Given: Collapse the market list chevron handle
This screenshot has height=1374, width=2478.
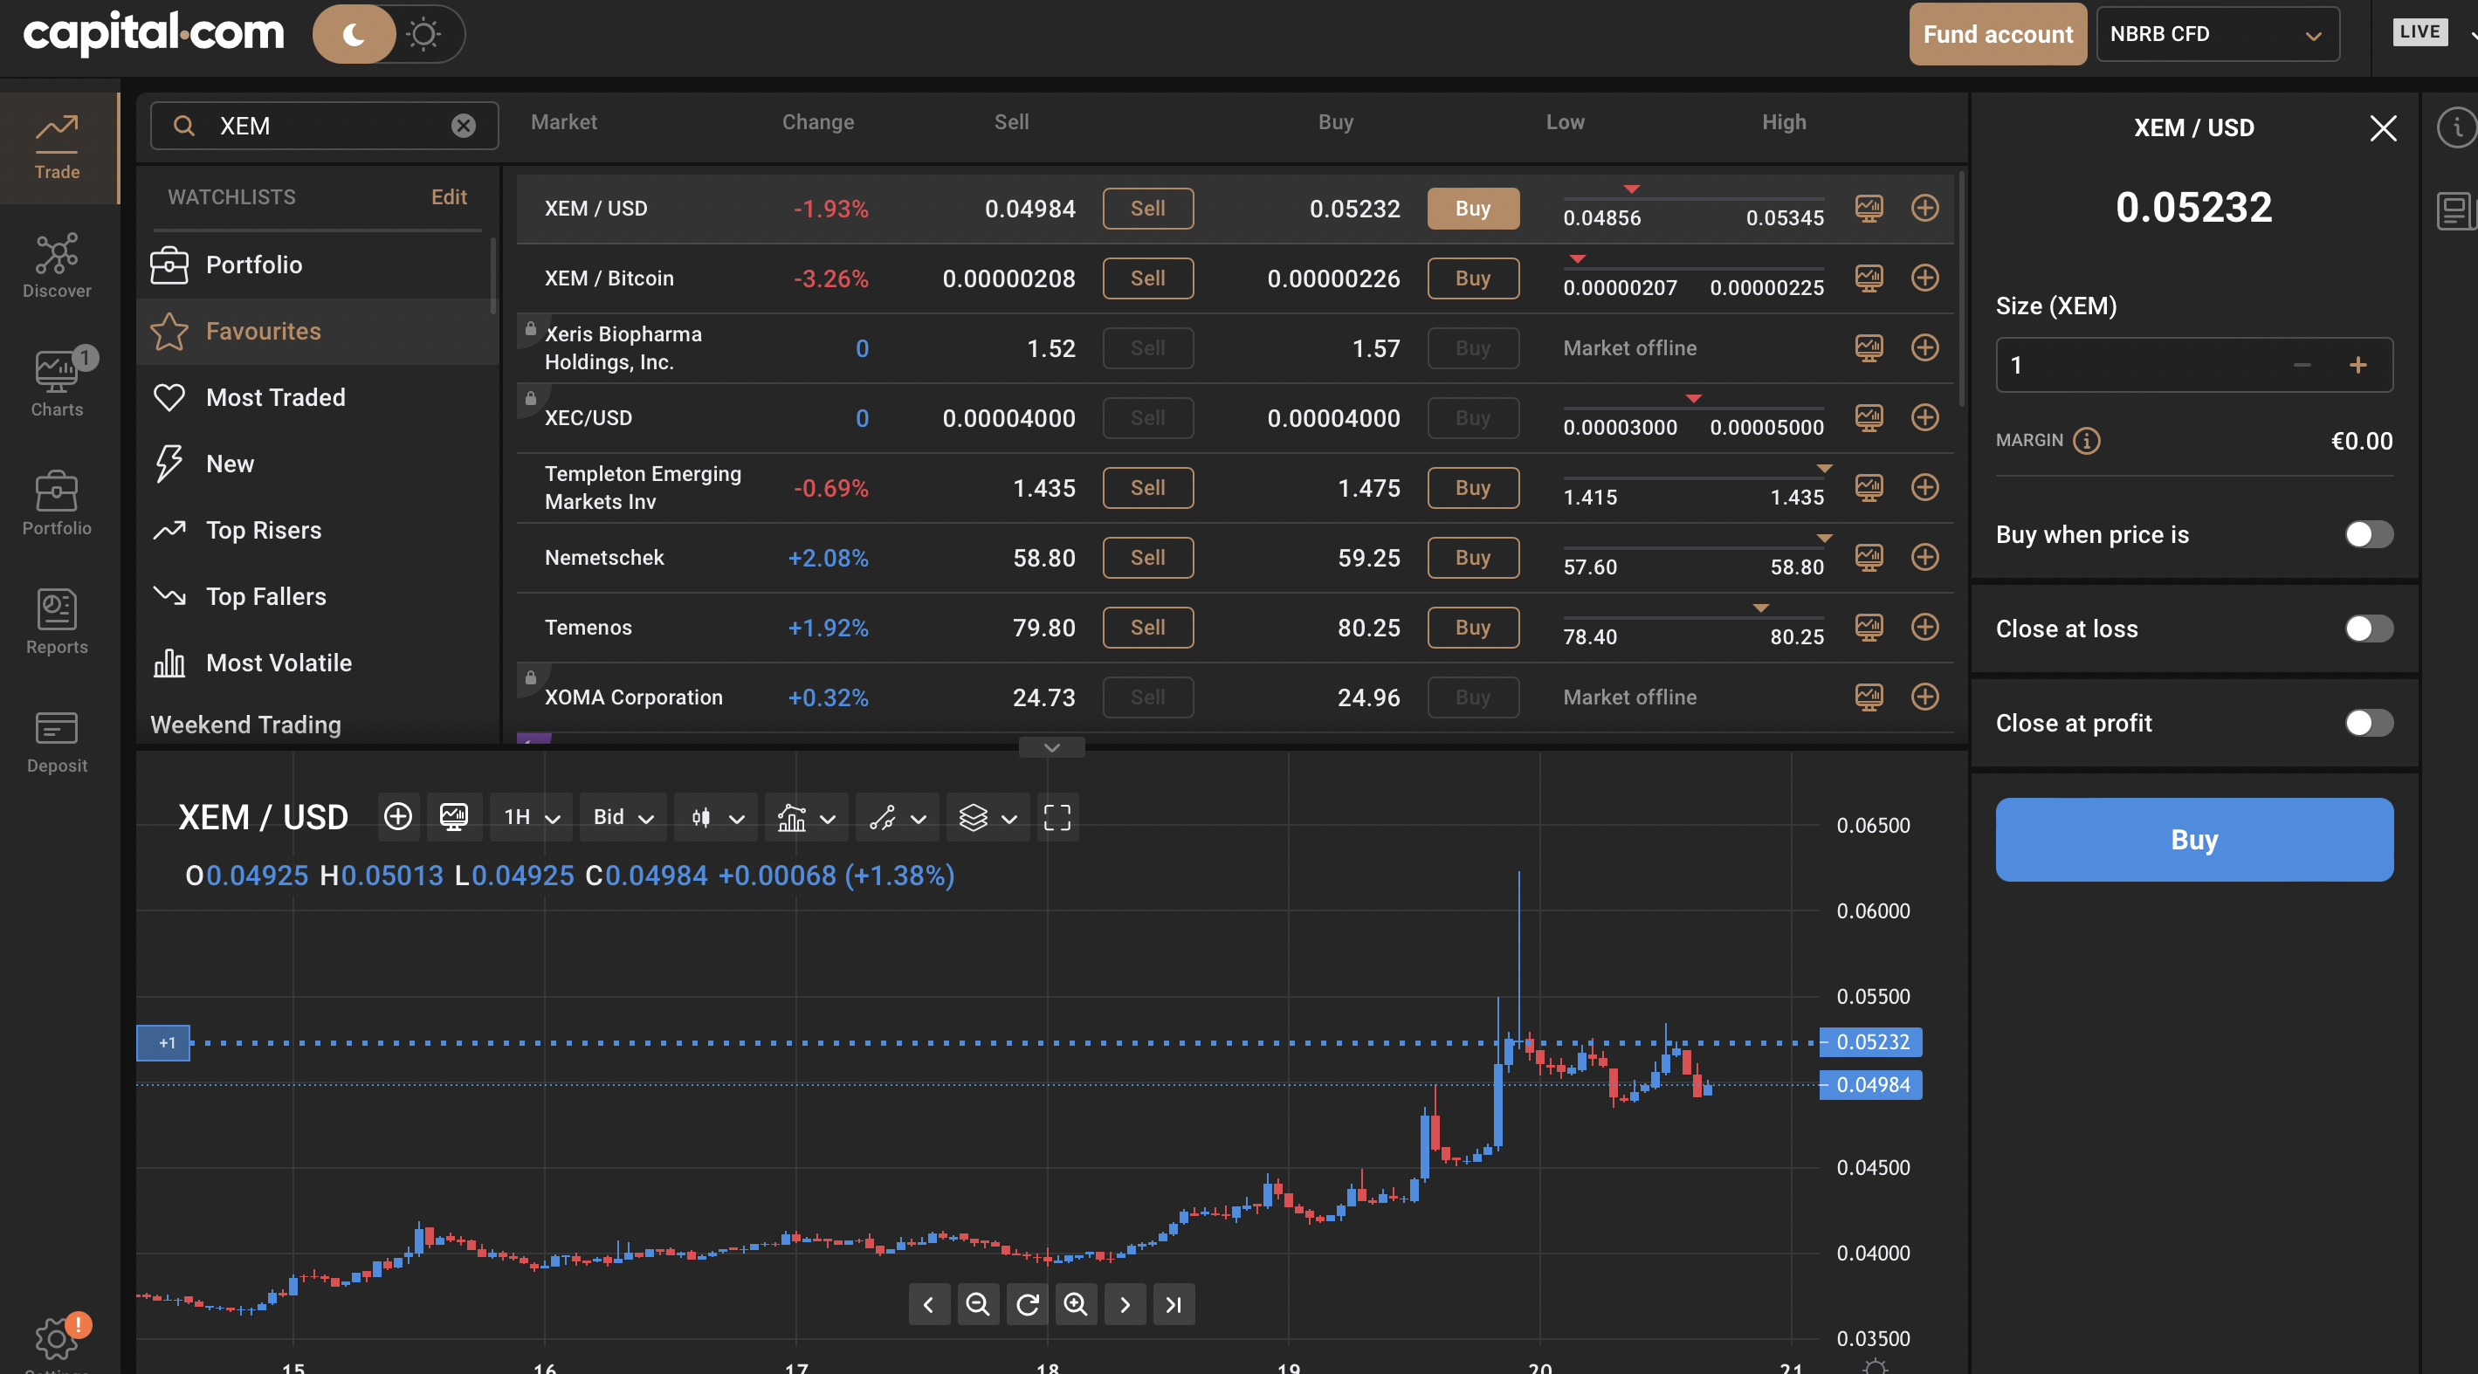Looking at the screenshot, I should coord(1051,747).
